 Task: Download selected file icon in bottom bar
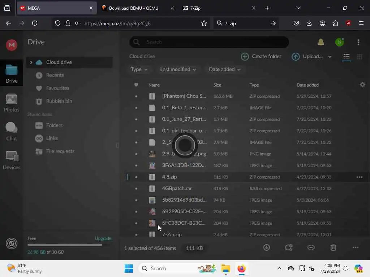[x=267, y=247]
